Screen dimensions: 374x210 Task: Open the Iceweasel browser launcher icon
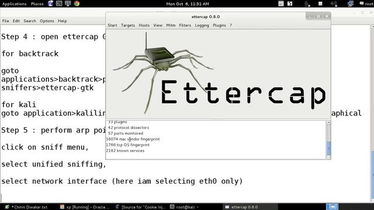tap(50, 3)
